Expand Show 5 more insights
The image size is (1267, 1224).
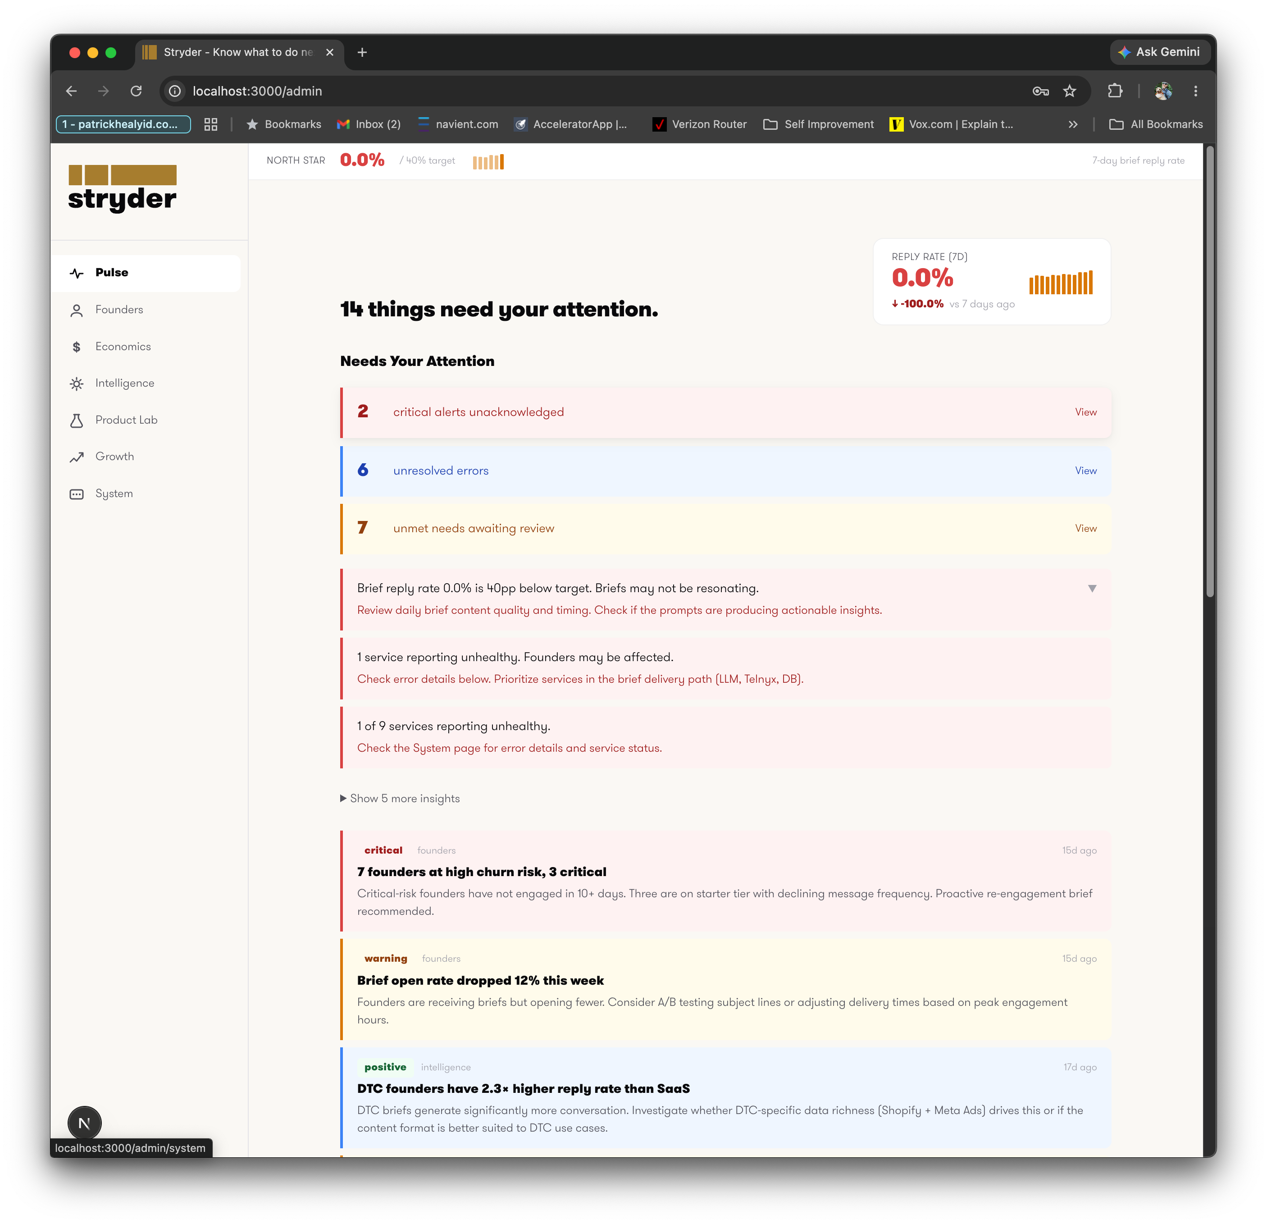400,799
